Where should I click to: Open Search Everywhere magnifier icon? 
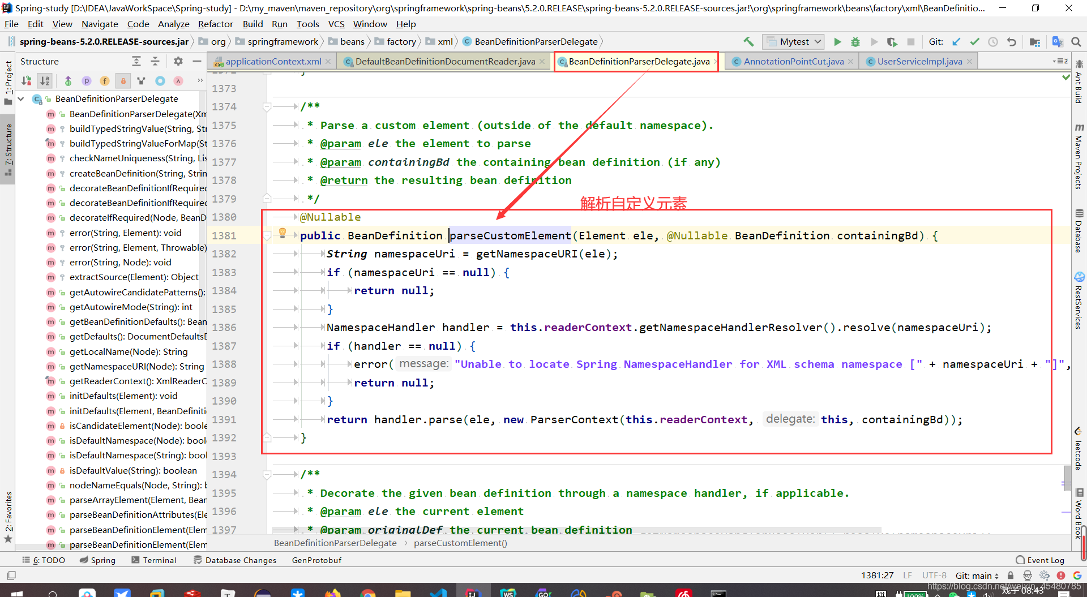point(1076,41)
